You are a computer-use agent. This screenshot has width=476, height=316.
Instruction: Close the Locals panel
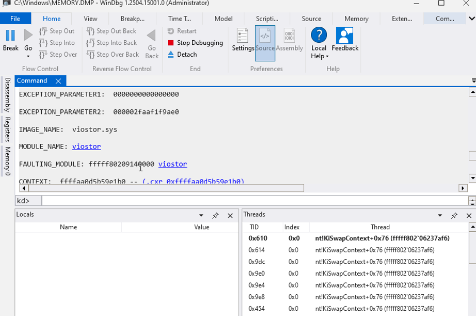coord(230,216)
